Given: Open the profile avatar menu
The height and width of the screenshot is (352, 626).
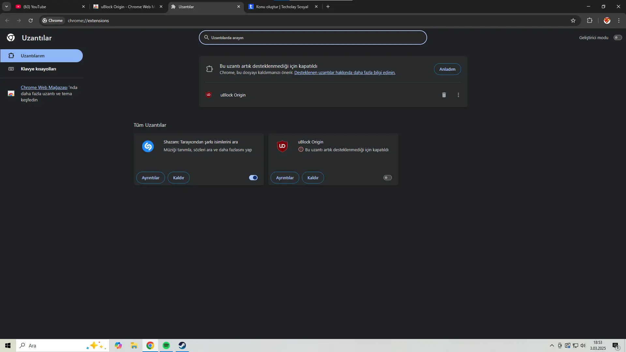Looking at the screenshot, I should click(607, 21).
